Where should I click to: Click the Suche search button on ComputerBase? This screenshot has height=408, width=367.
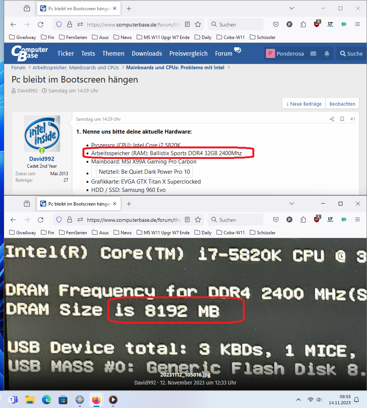[x=351, y=54]
